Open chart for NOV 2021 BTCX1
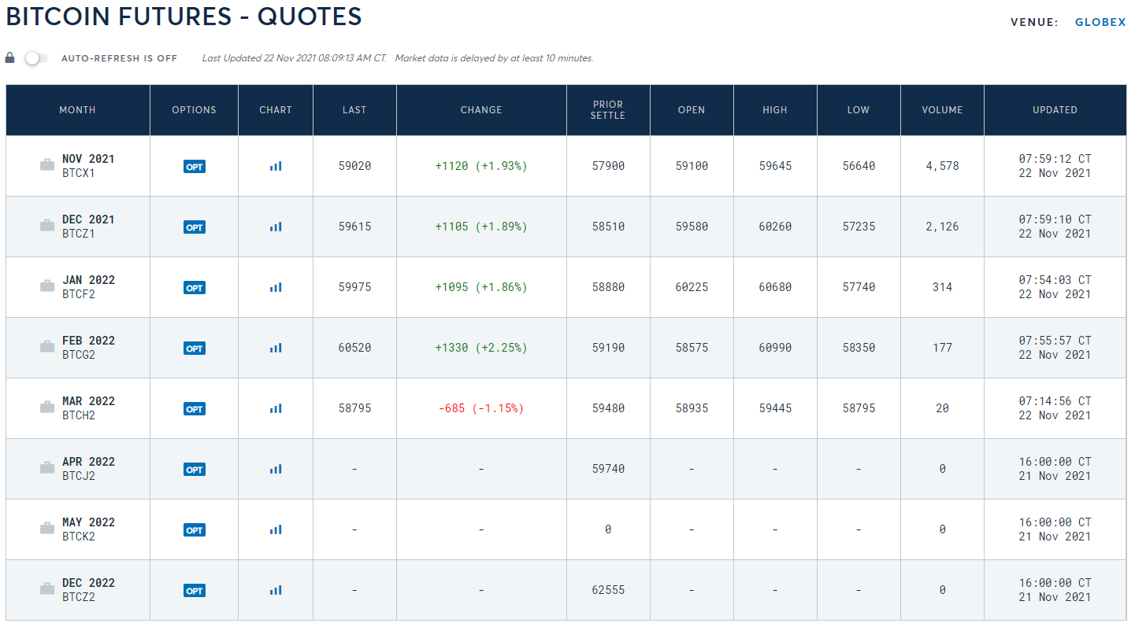The image size is (1135, 627). 276,166
